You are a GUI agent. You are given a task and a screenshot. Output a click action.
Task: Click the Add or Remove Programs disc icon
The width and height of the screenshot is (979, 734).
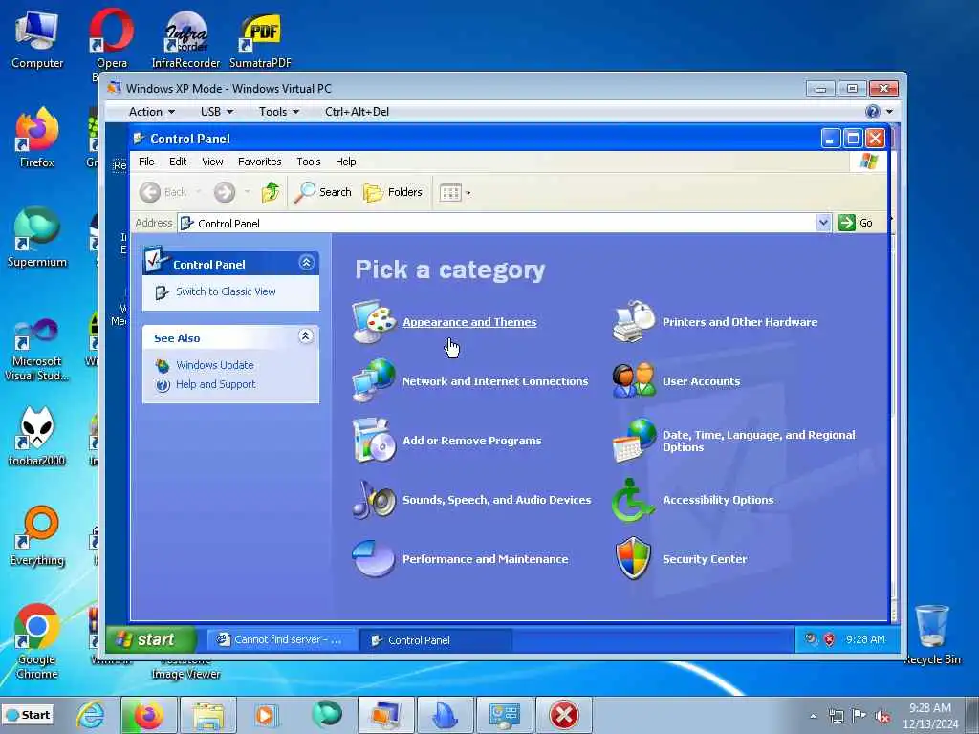click(374, 440)
